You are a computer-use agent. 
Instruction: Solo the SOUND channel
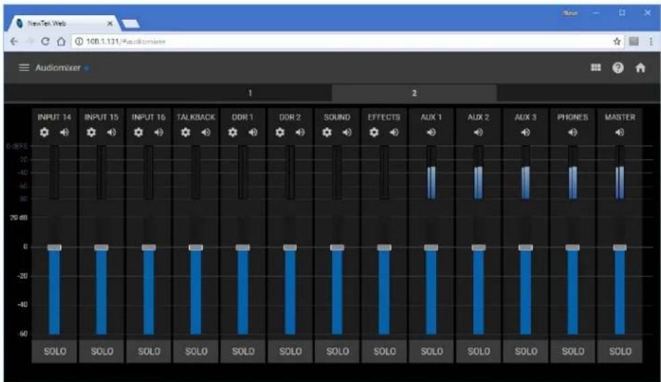338,351
